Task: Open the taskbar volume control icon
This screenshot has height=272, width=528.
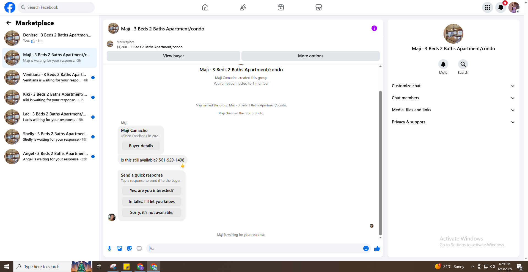Action: 493,267
